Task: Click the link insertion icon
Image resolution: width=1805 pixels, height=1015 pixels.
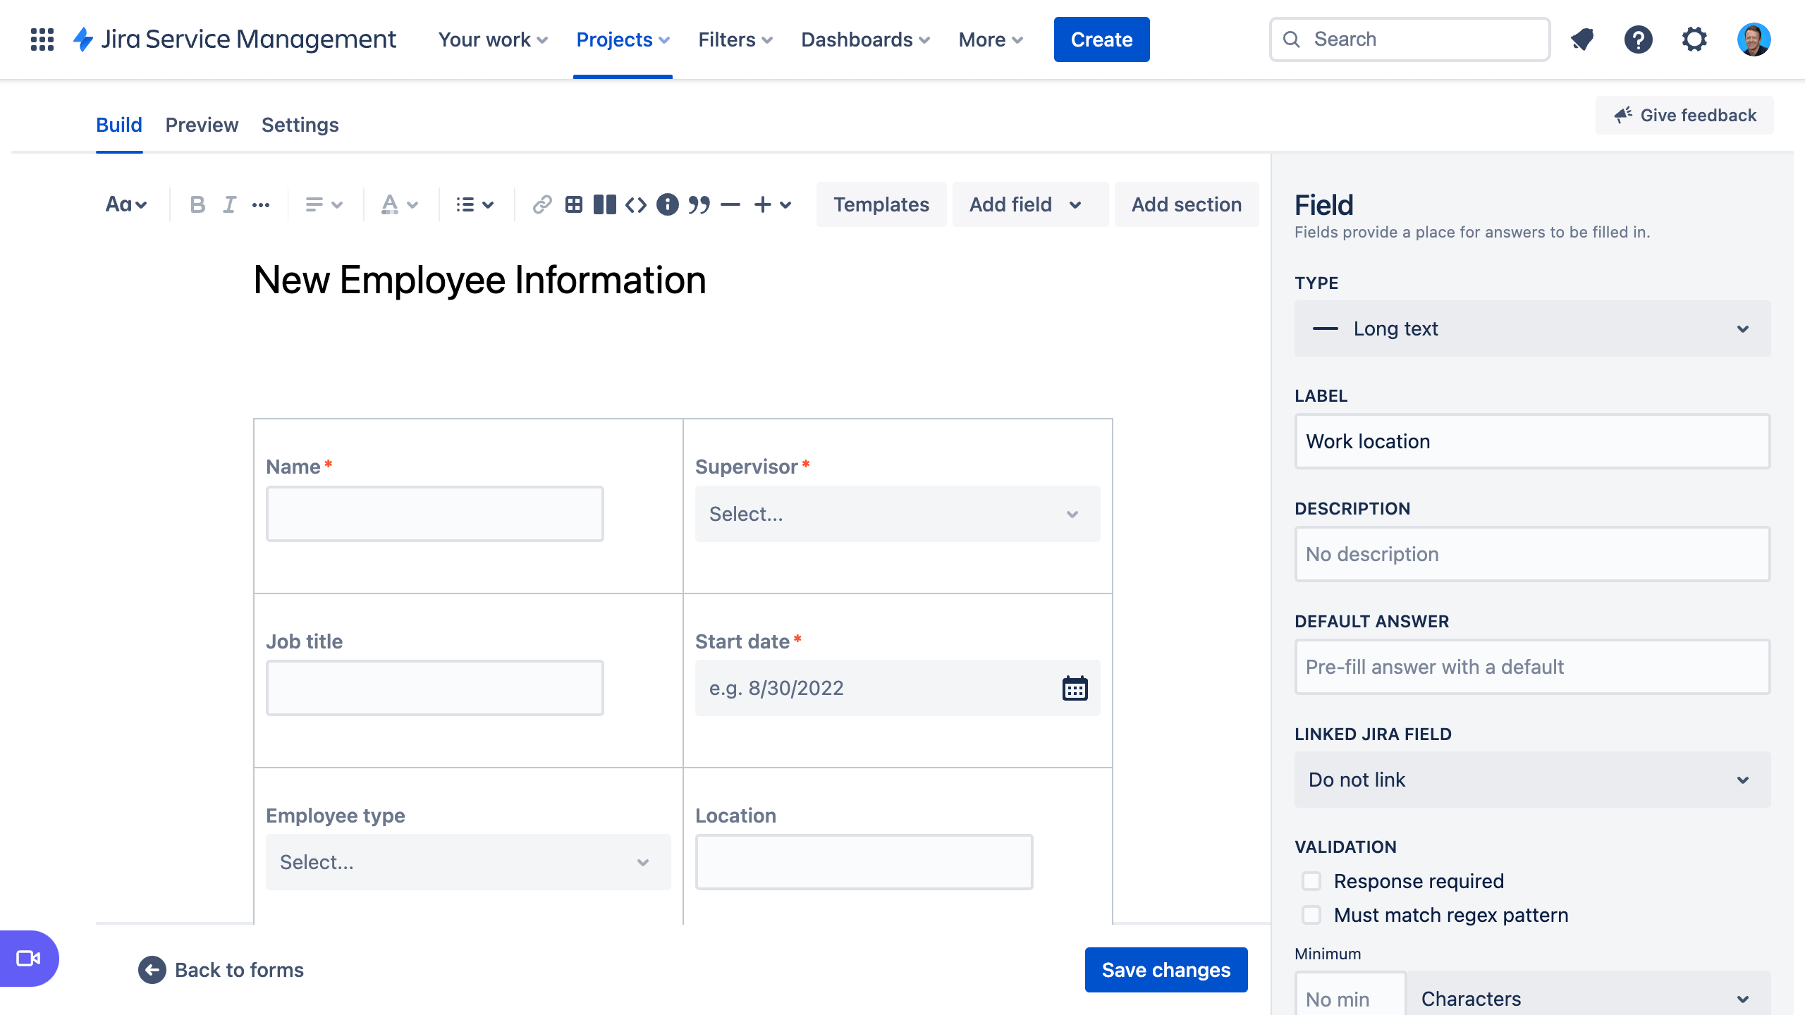Action: point(541,203)
